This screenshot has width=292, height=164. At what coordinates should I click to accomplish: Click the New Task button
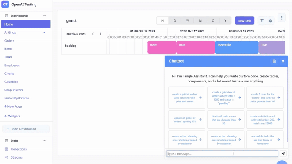tap(245, 21)
